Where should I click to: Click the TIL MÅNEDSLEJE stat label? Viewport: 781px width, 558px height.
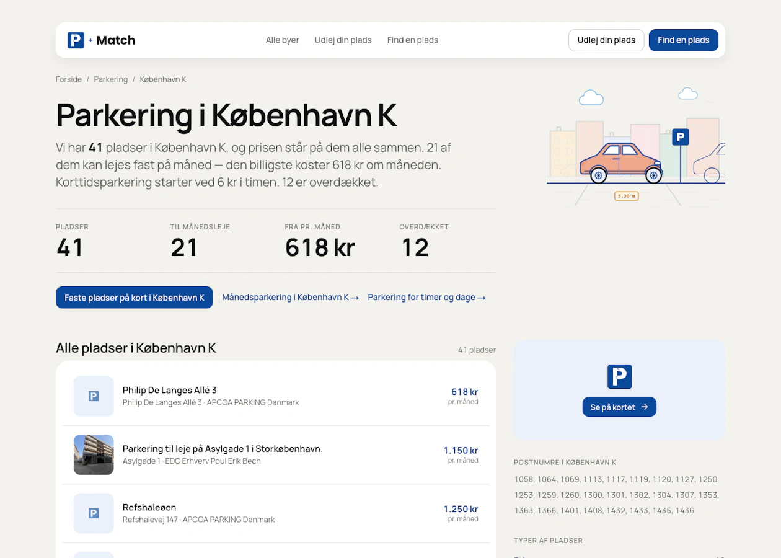pos(200,227)
